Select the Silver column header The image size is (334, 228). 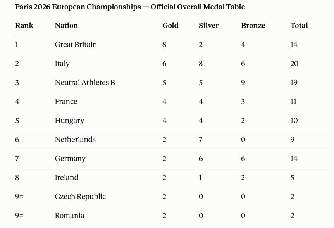208,26
